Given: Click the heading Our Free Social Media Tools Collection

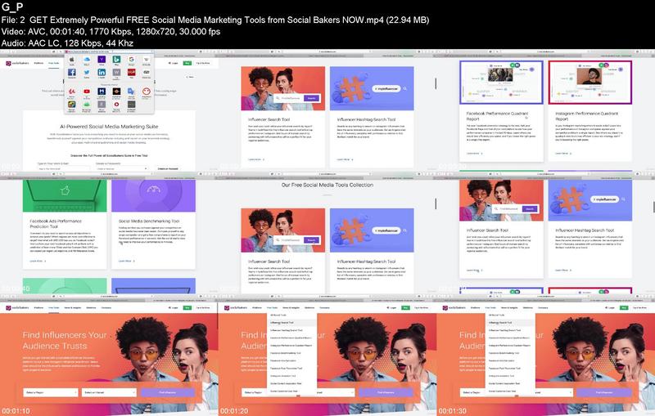Looking at the screenshot, I should (x=327, y=185).
